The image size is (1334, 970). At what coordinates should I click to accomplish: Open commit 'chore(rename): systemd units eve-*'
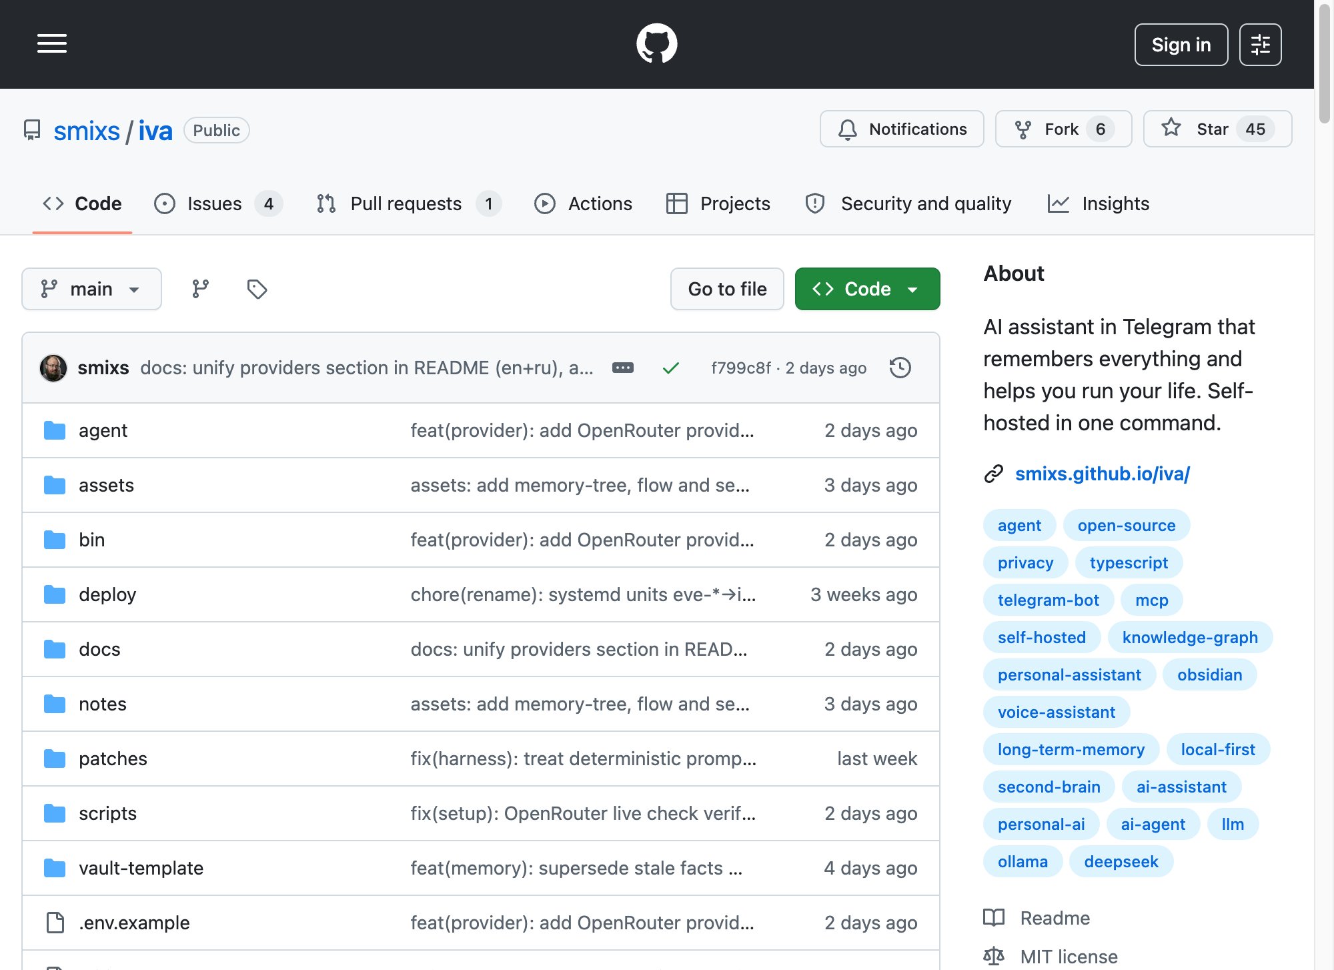tap(583, 594)
